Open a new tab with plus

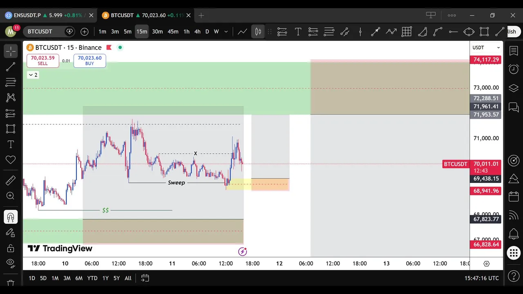pos(201,15)
